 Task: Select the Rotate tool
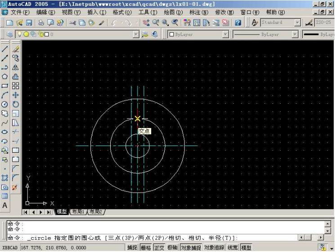point(15,104)
